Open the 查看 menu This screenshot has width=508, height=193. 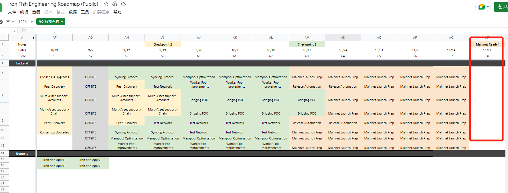pos(36,12)
